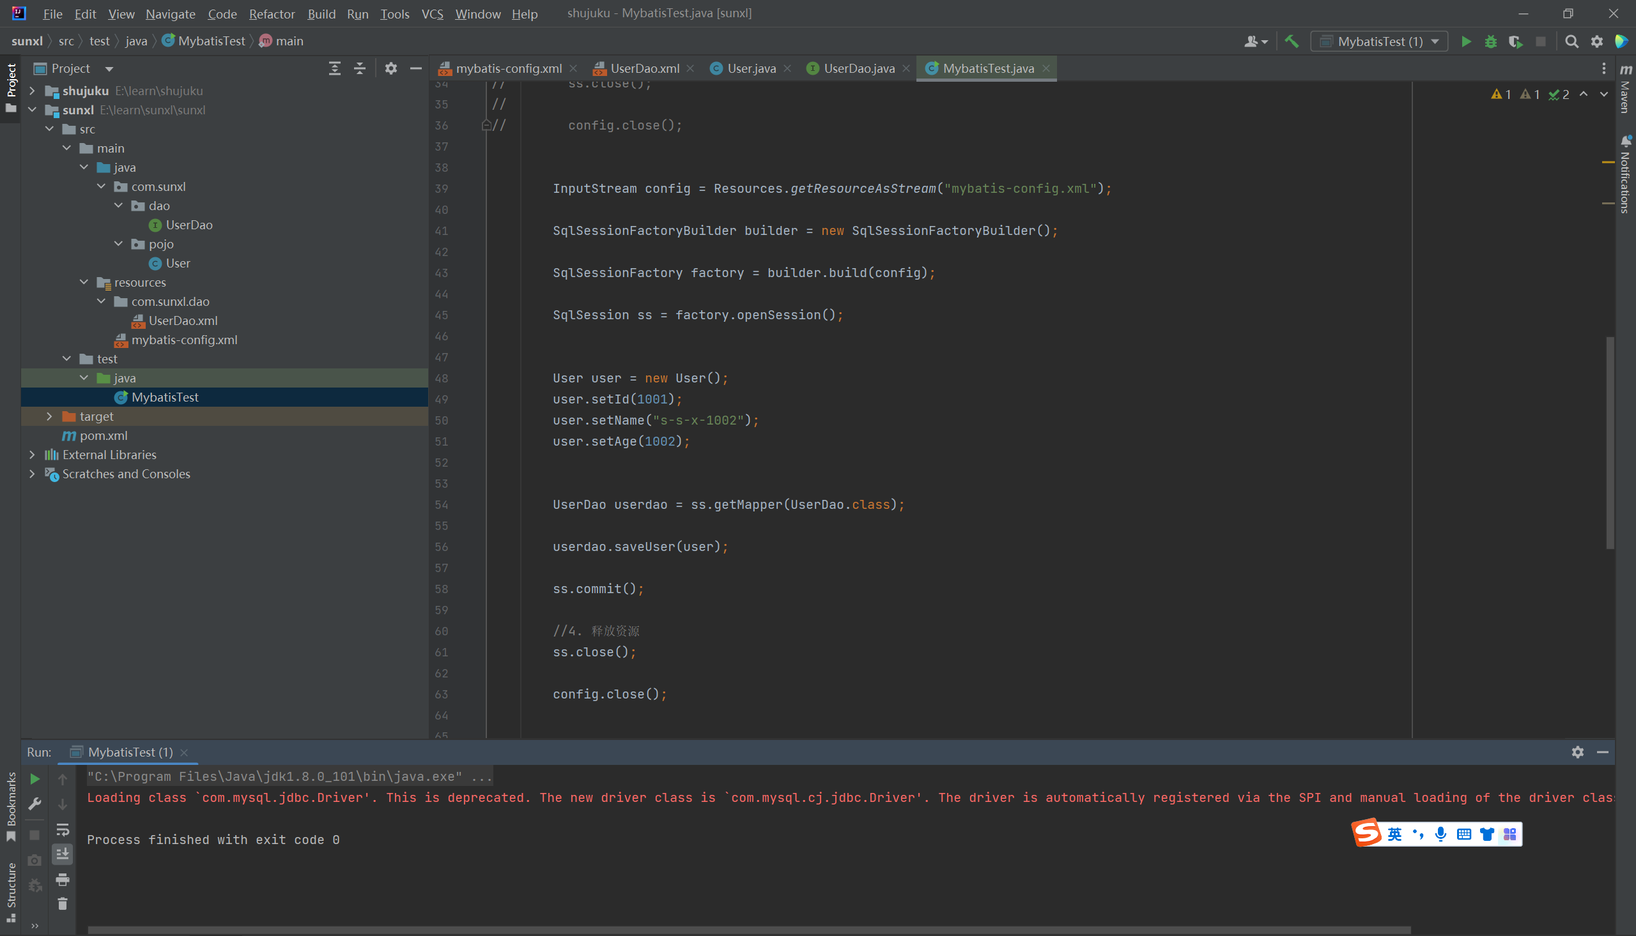Open the Maven side panel

(x=1625, y=90)
